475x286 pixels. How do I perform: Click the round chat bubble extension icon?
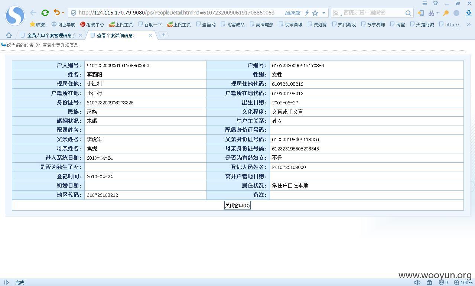pos(456,13)
